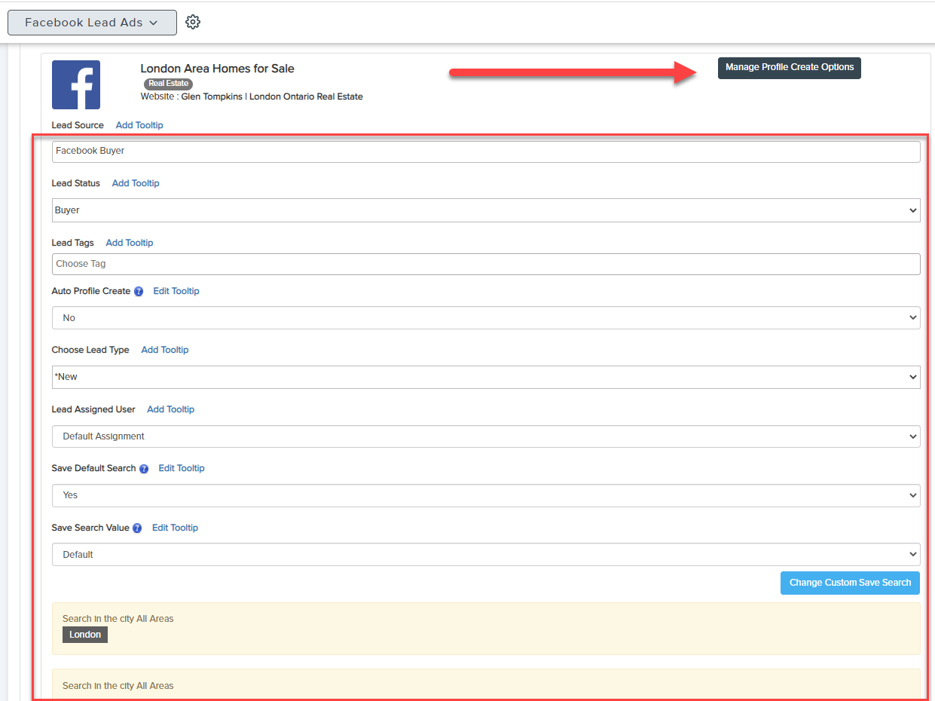
Task: Click into the Lead Source text field
Action: 486,152
